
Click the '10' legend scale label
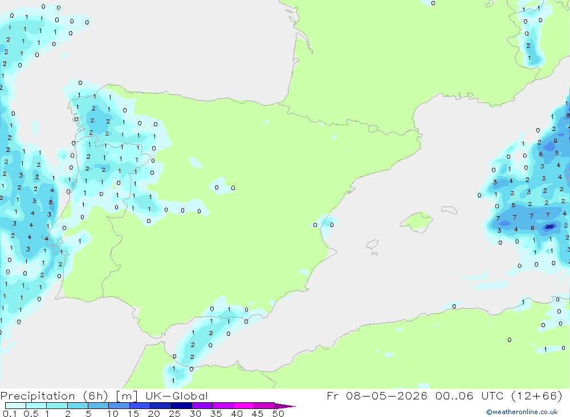[113, 414]
